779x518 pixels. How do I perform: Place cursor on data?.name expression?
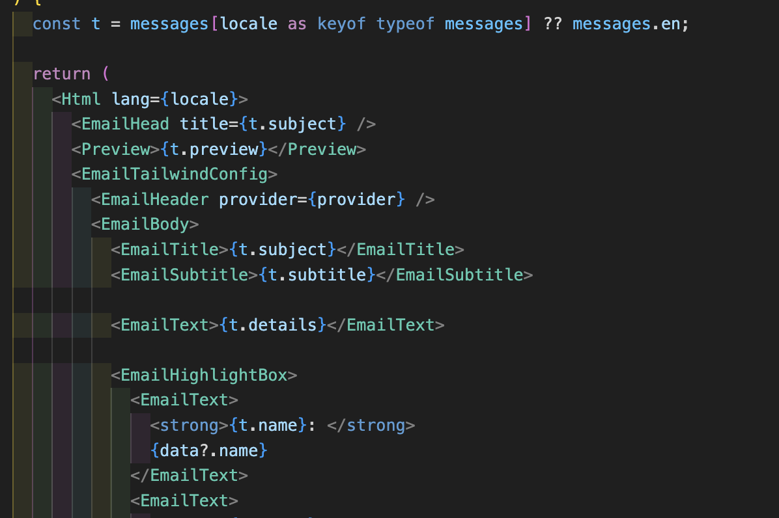tap(209, 450)
